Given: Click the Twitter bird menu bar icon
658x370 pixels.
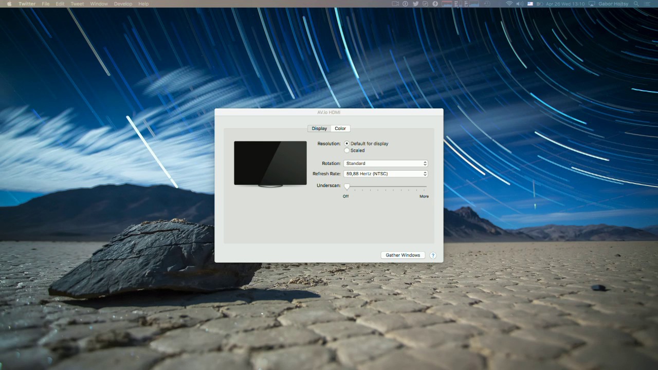Looking at the screenshot, I should [415, 4].
